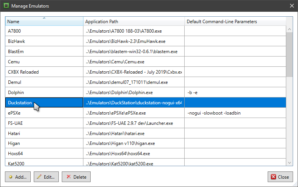Select the BlastEm emulator row
Image resolution: width=298 pixels, height=187 pixels.
(146, 51)
